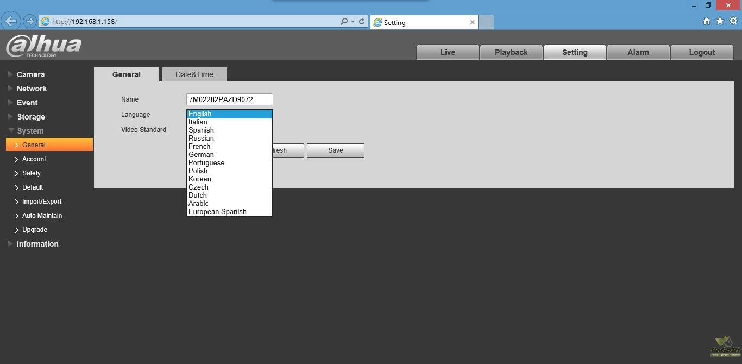The width and height of the screenshot is (742, 364).
Task: Click the browser forward arrow button
Action: (x=30, y=22)
